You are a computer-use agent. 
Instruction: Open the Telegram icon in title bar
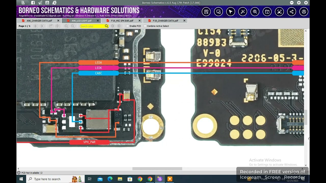[x=40, y=3]
